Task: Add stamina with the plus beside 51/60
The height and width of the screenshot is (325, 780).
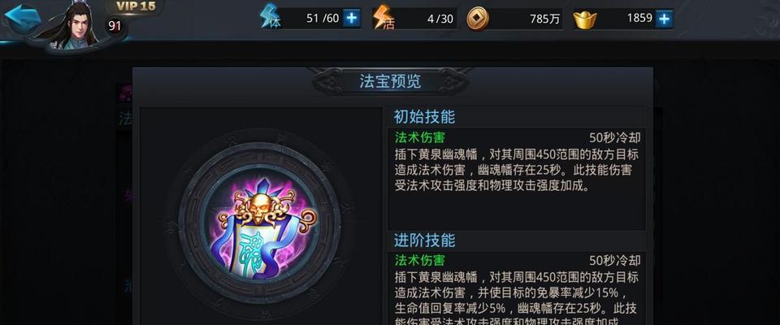Action: (352, 19)
